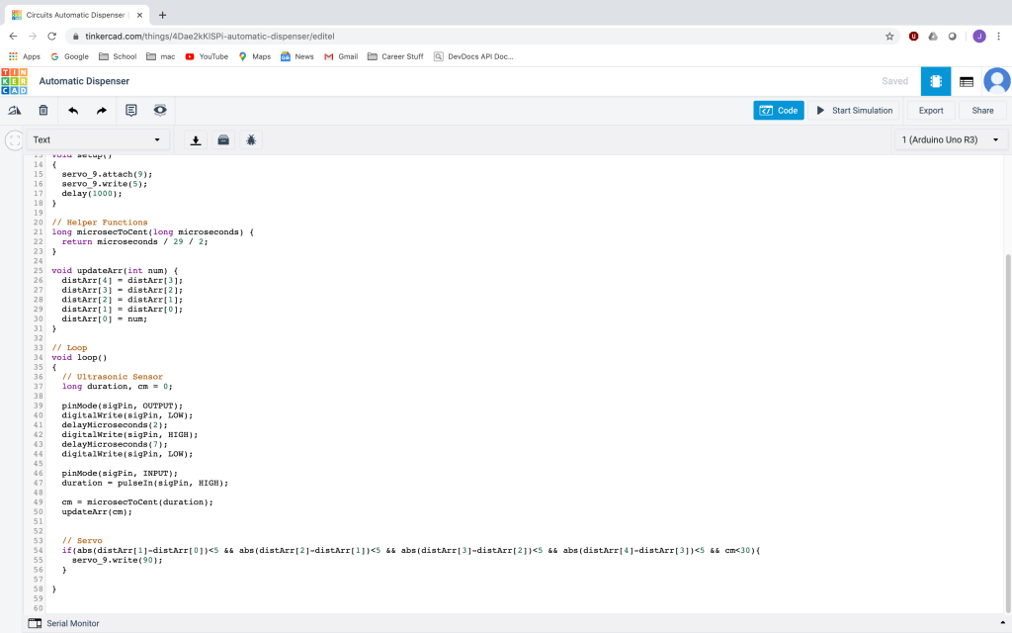
Task: Undo the last action
Action: coord(73,111)
